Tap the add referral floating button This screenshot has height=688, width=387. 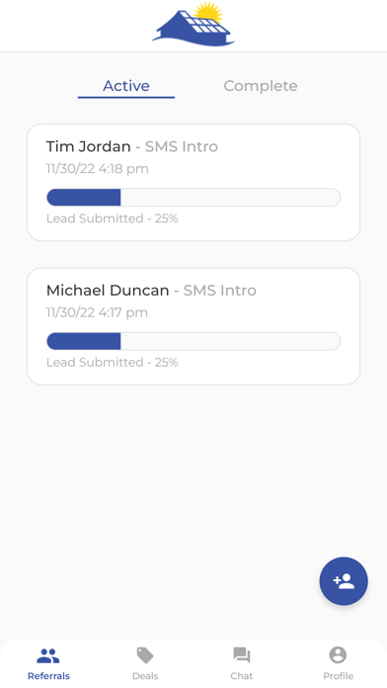click(344, 581)
